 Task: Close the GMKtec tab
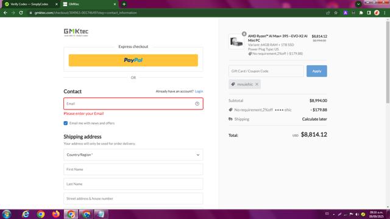115,4
